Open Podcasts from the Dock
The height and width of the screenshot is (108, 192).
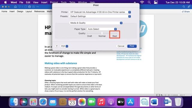pos(111,102)
